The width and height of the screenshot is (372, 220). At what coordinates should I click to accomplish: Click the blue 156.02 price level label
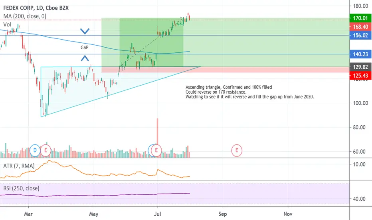(x=360, y=36)
